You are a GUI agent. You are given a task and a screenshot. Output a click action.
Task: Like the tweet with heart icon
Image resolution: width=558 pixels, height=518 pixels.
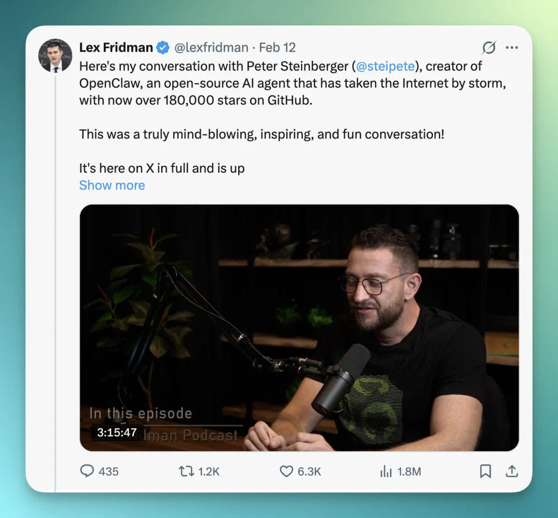click(x=286, y=471)
